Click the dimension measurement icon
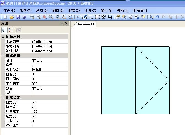 click(110, 17)
